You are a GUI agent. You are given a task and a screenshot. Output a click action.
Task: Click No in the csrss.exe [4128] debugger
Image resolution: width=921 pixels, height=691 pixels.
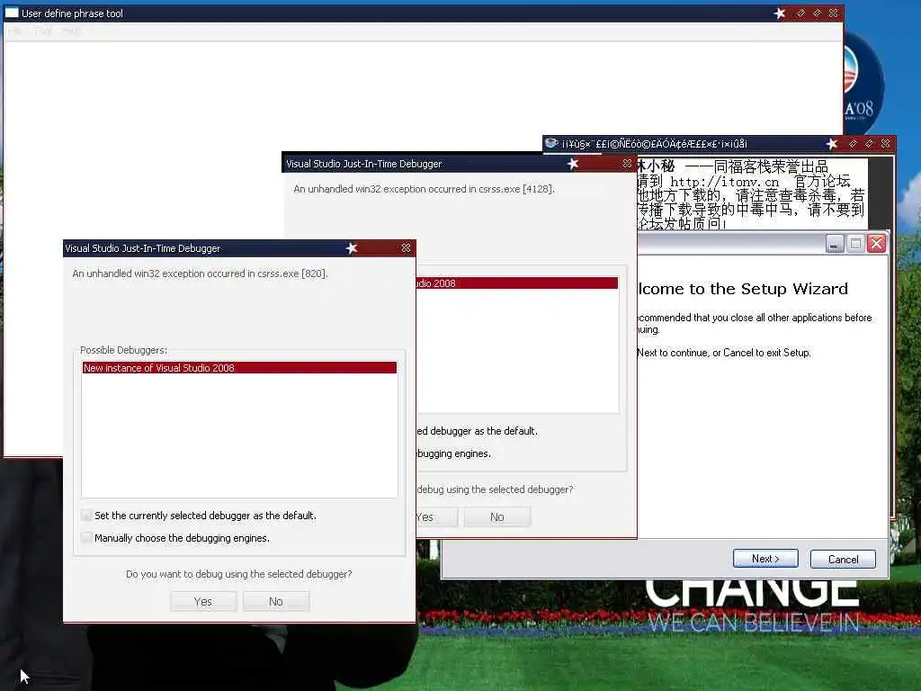click(x=497, y=517)
